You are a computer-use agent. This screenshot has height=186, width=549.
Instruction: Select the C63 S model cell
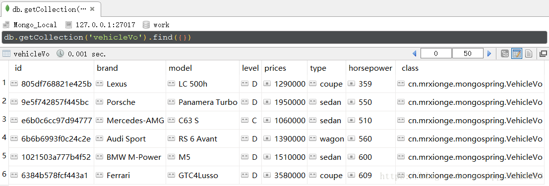pos(203,120)
